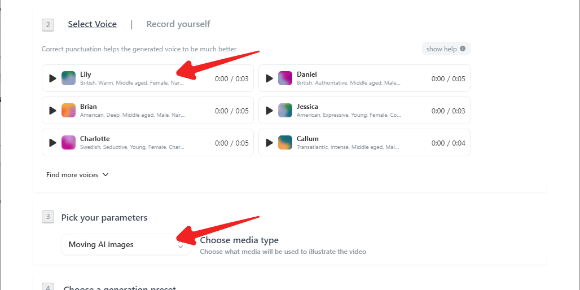Expand the Find more voices list
Image resolution: width=580 pixels, height=290 pixels.
tap(77, 175)
